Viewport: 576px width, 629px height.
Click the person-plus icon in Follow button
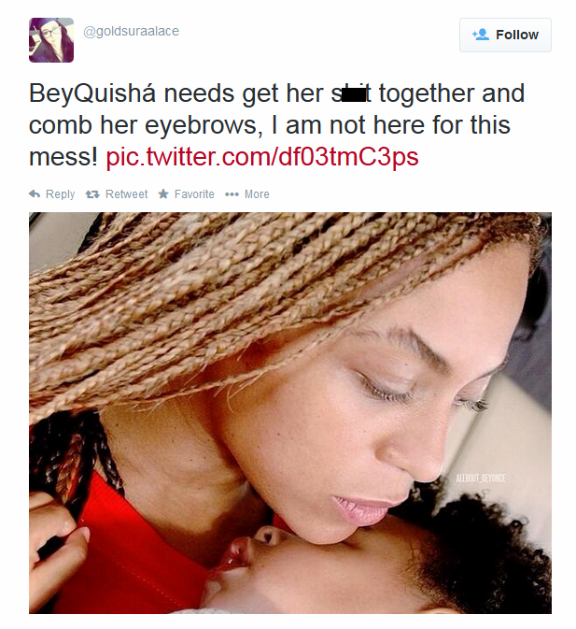pyautogui.click(x=481, y=35)
